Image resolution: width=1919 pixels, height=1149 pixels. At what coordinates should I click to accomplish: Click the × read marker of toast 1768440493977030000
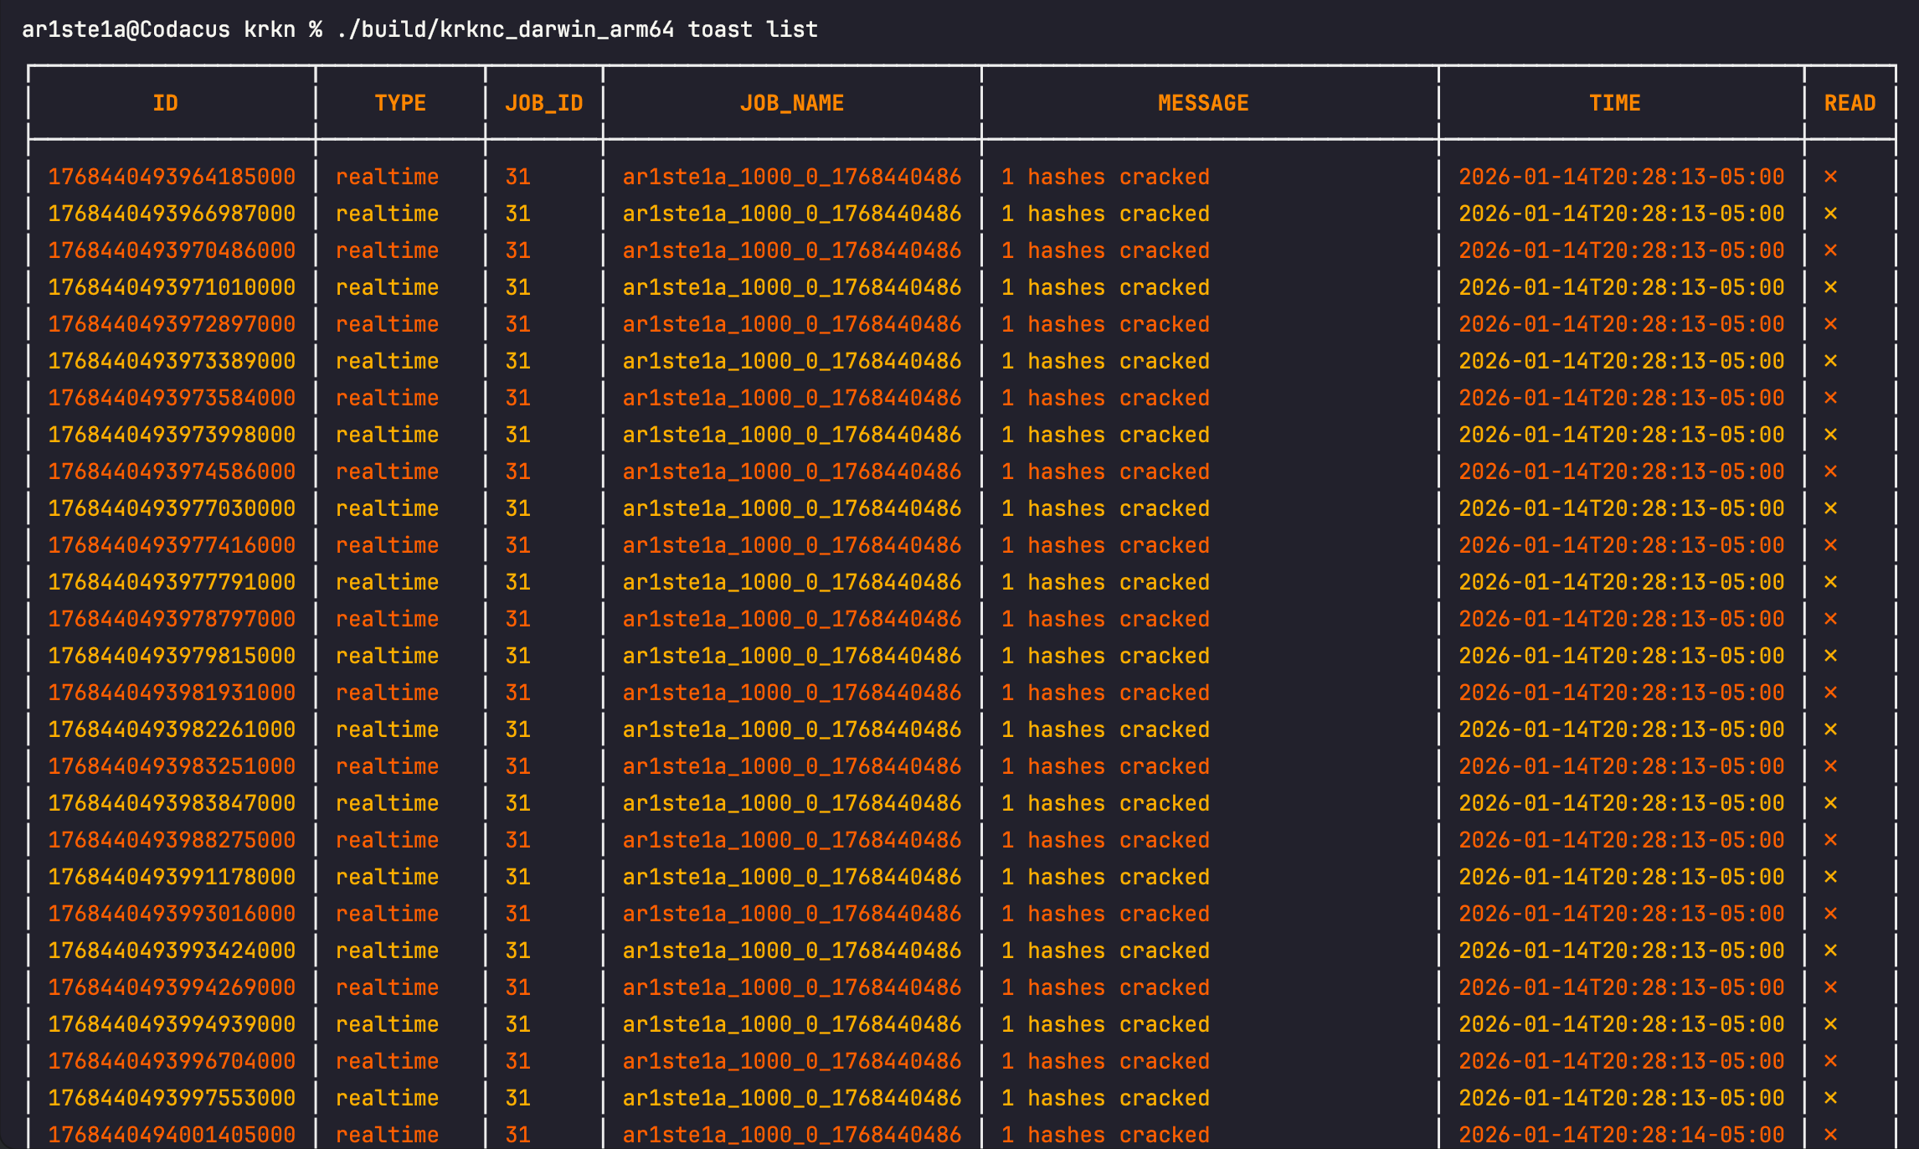coord(1830,508)
